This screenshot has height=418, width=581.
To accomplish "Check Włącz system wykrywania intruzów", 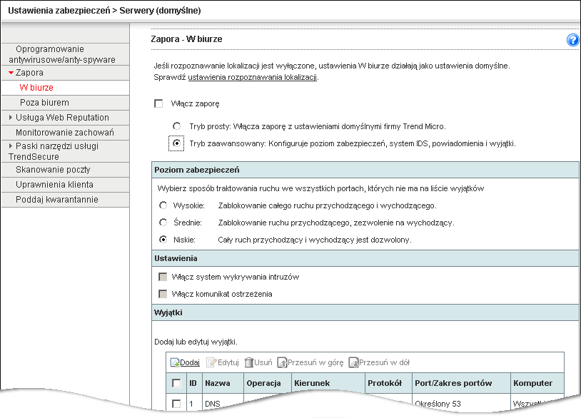I will [163, 277].
